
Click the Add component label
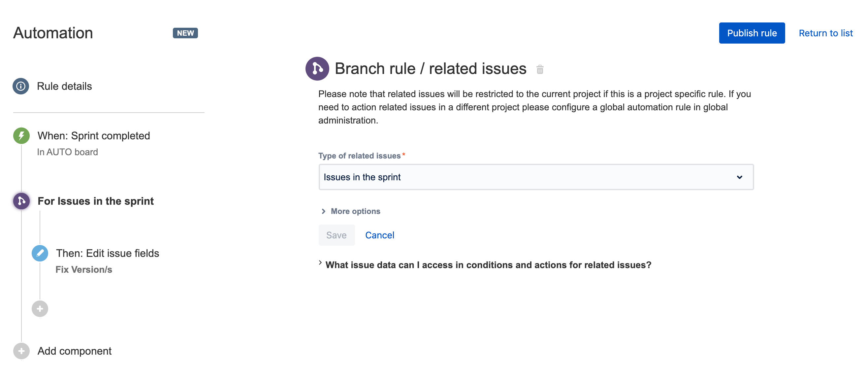74,351
